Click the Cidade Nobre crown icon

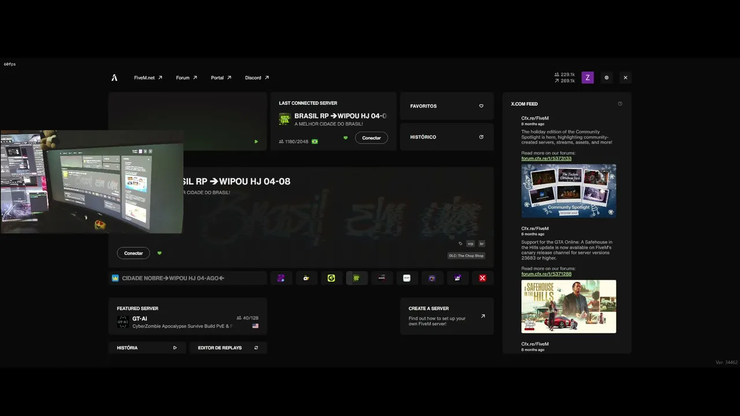[115, 278]
